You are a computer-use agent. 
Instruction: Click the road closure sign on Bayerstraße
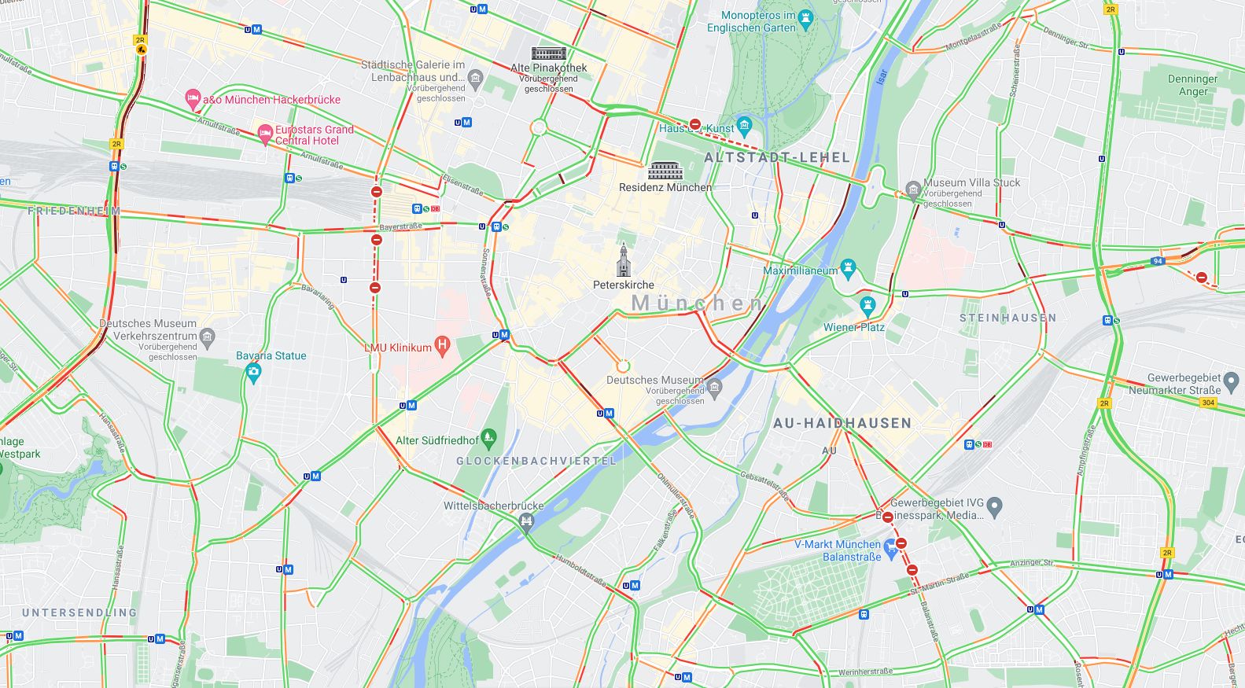pyautogui.click(x=377, y=240)
